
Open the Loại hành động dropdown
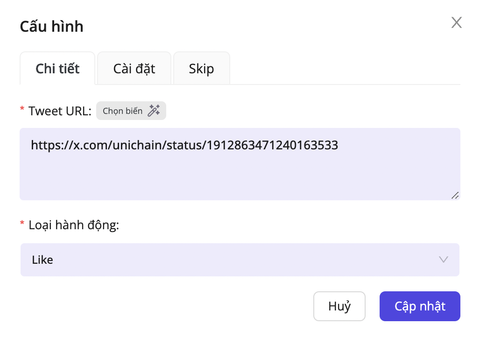coord(240,260)
